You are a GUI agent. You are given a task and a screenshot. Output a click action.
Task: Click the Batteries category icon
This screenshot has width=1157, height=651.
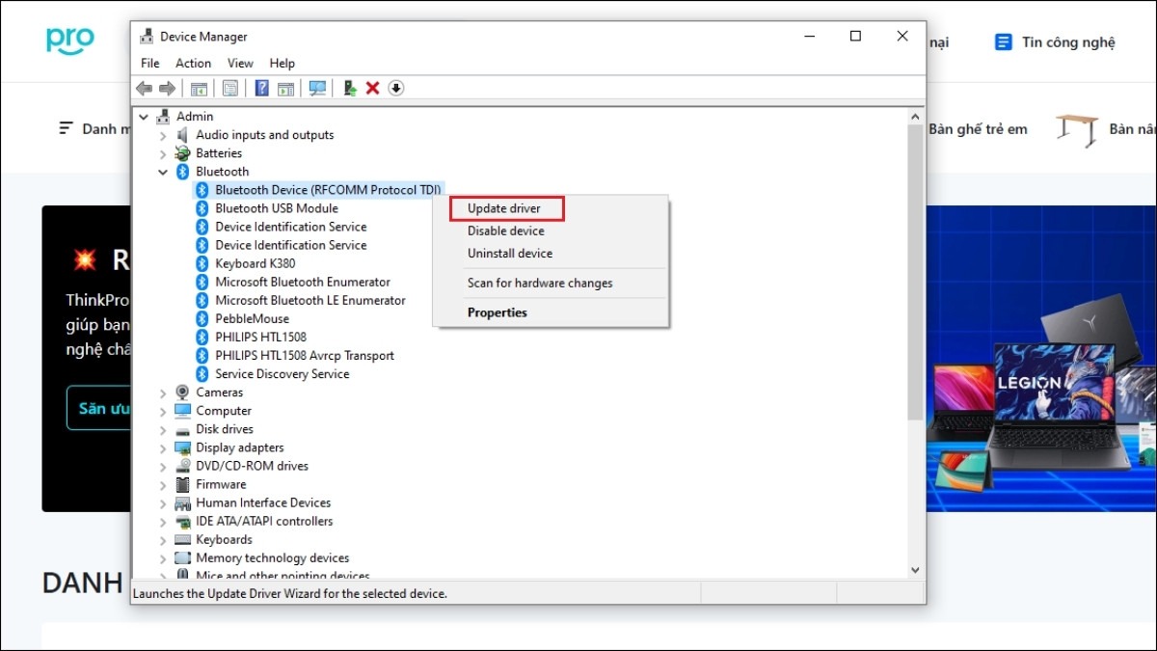click(183, 153)
